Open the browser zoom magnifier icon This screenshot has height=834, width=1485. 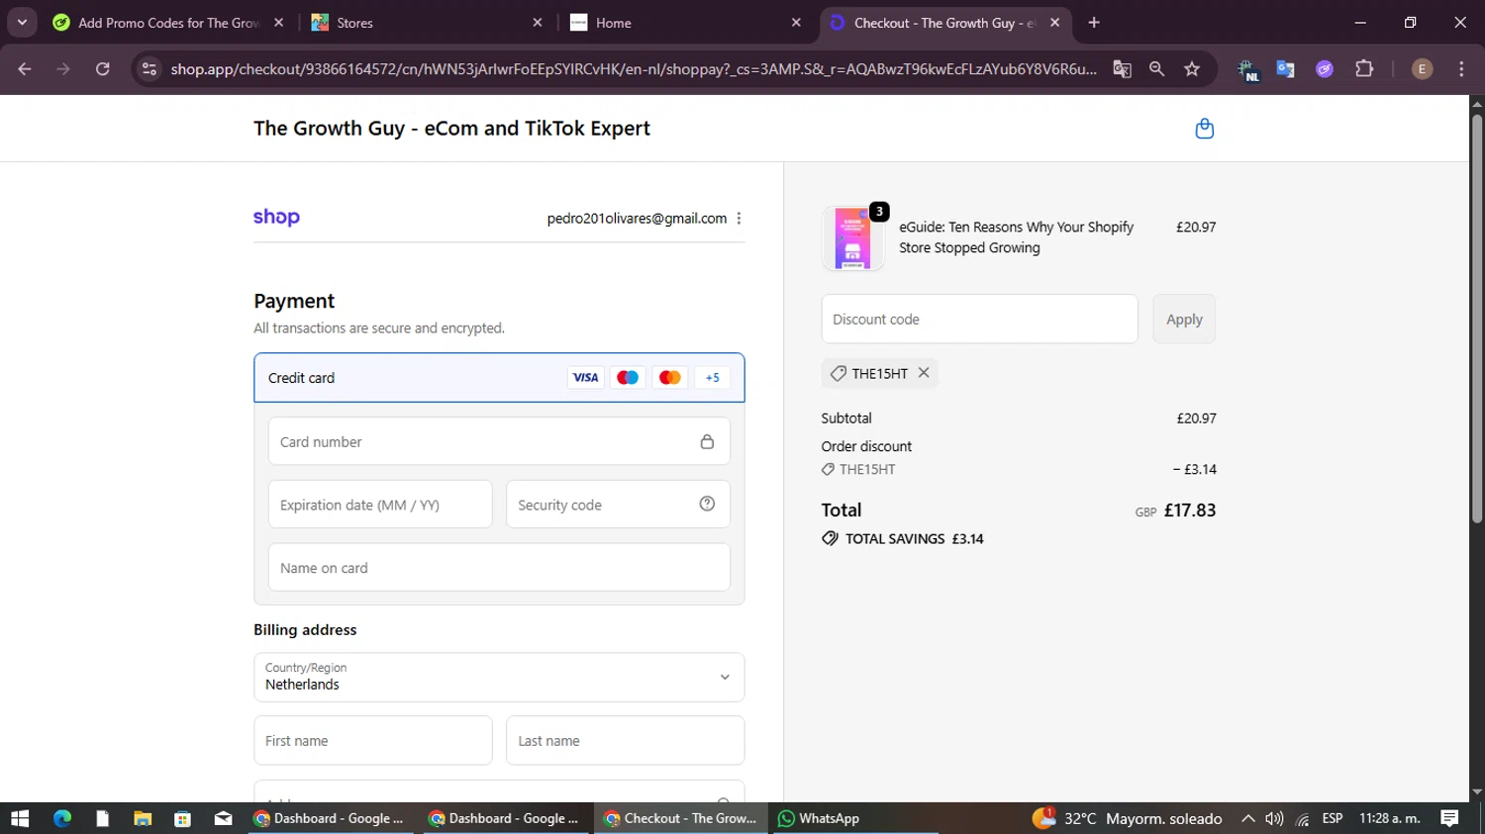[x=1156, y=69]
